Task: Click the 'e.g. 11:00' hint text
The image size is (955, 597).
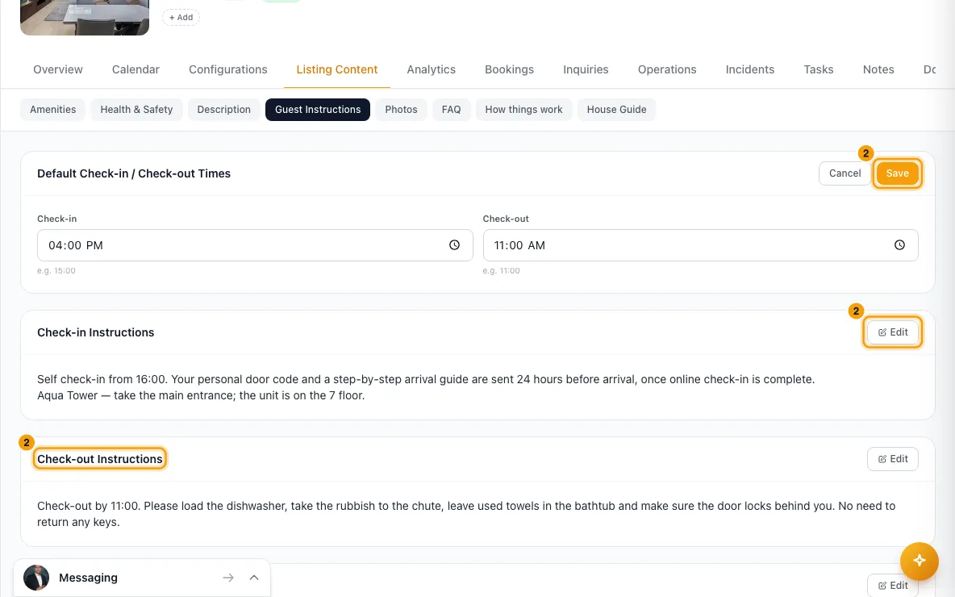Action: pos(501,270)
